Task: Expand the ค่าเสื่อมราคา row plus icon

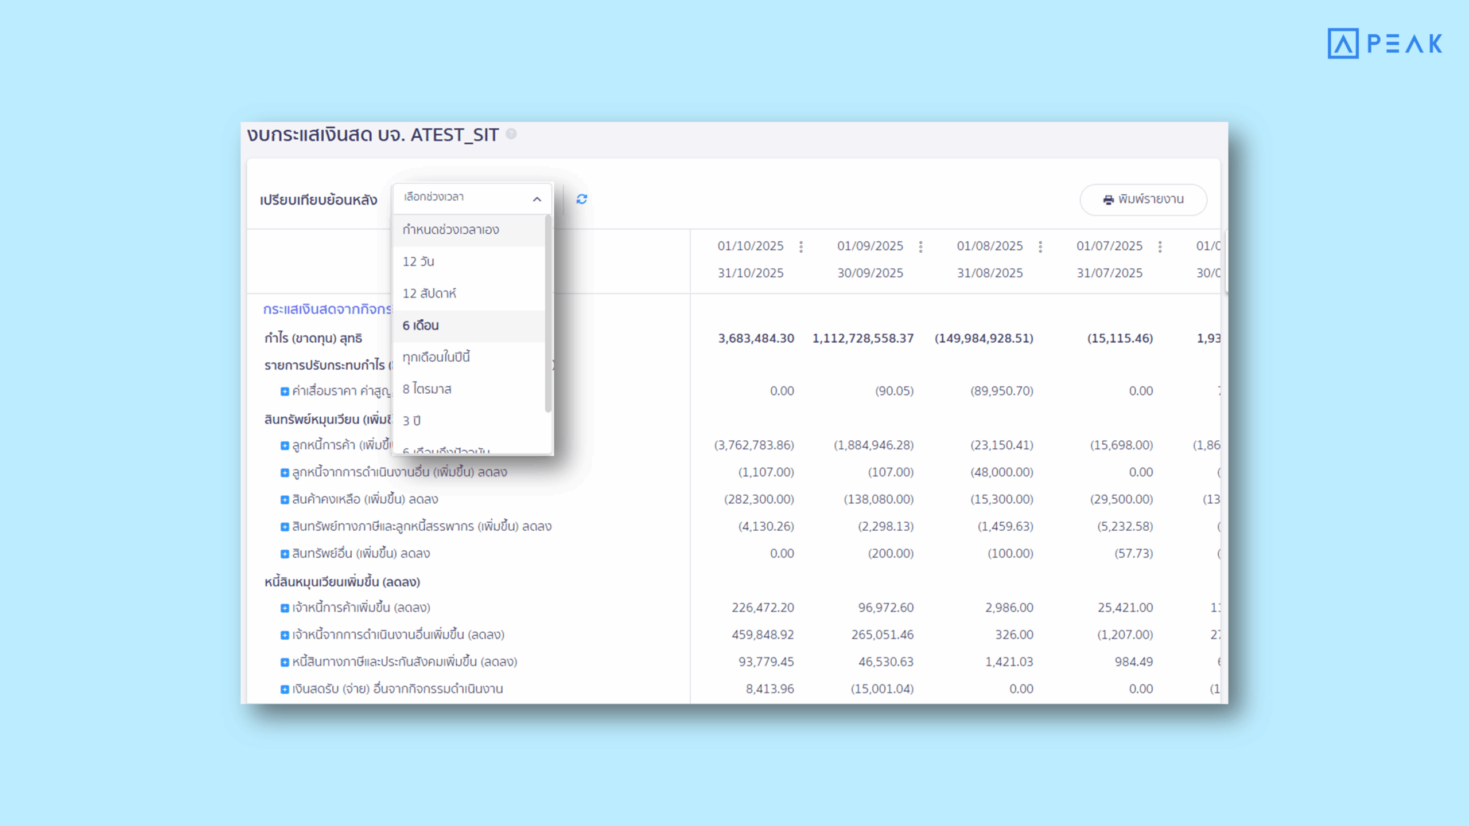Action: tap(285, 392)
